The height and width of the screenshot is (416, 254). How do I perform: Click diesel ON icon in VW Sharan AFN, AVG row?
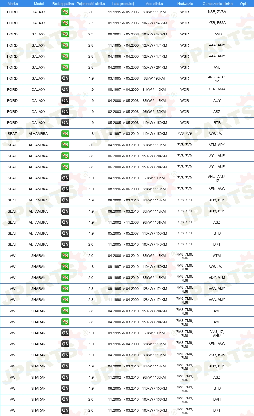point(65,344)
